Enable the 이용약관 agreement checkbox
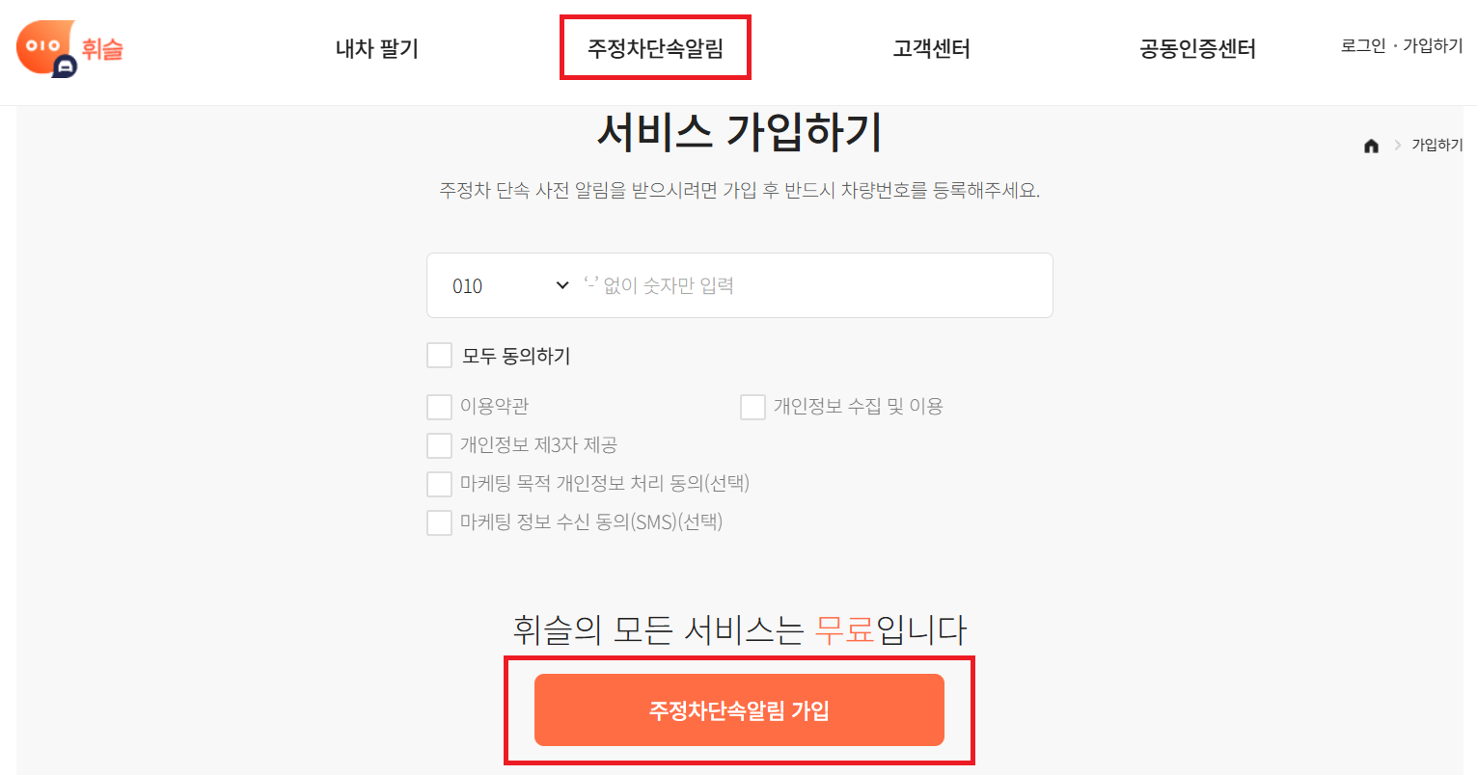 coord(440,406)
